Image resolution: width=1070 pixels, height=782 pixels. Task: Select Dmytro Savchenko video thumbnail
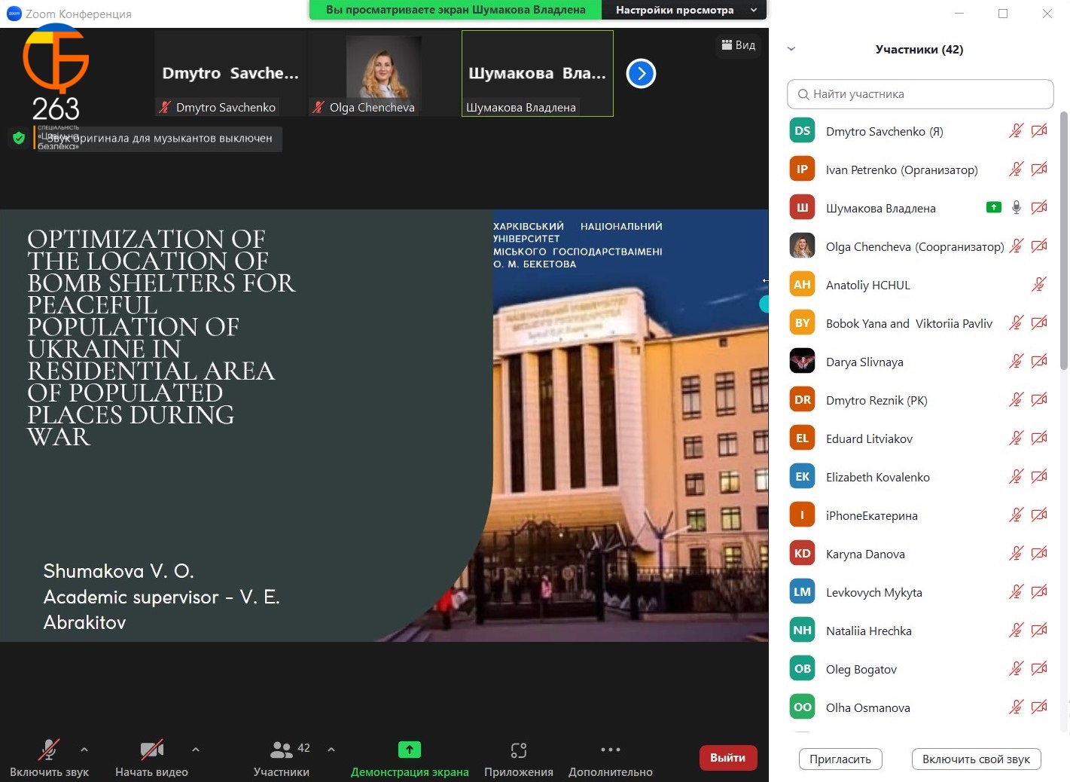click(x=230, y=74)
